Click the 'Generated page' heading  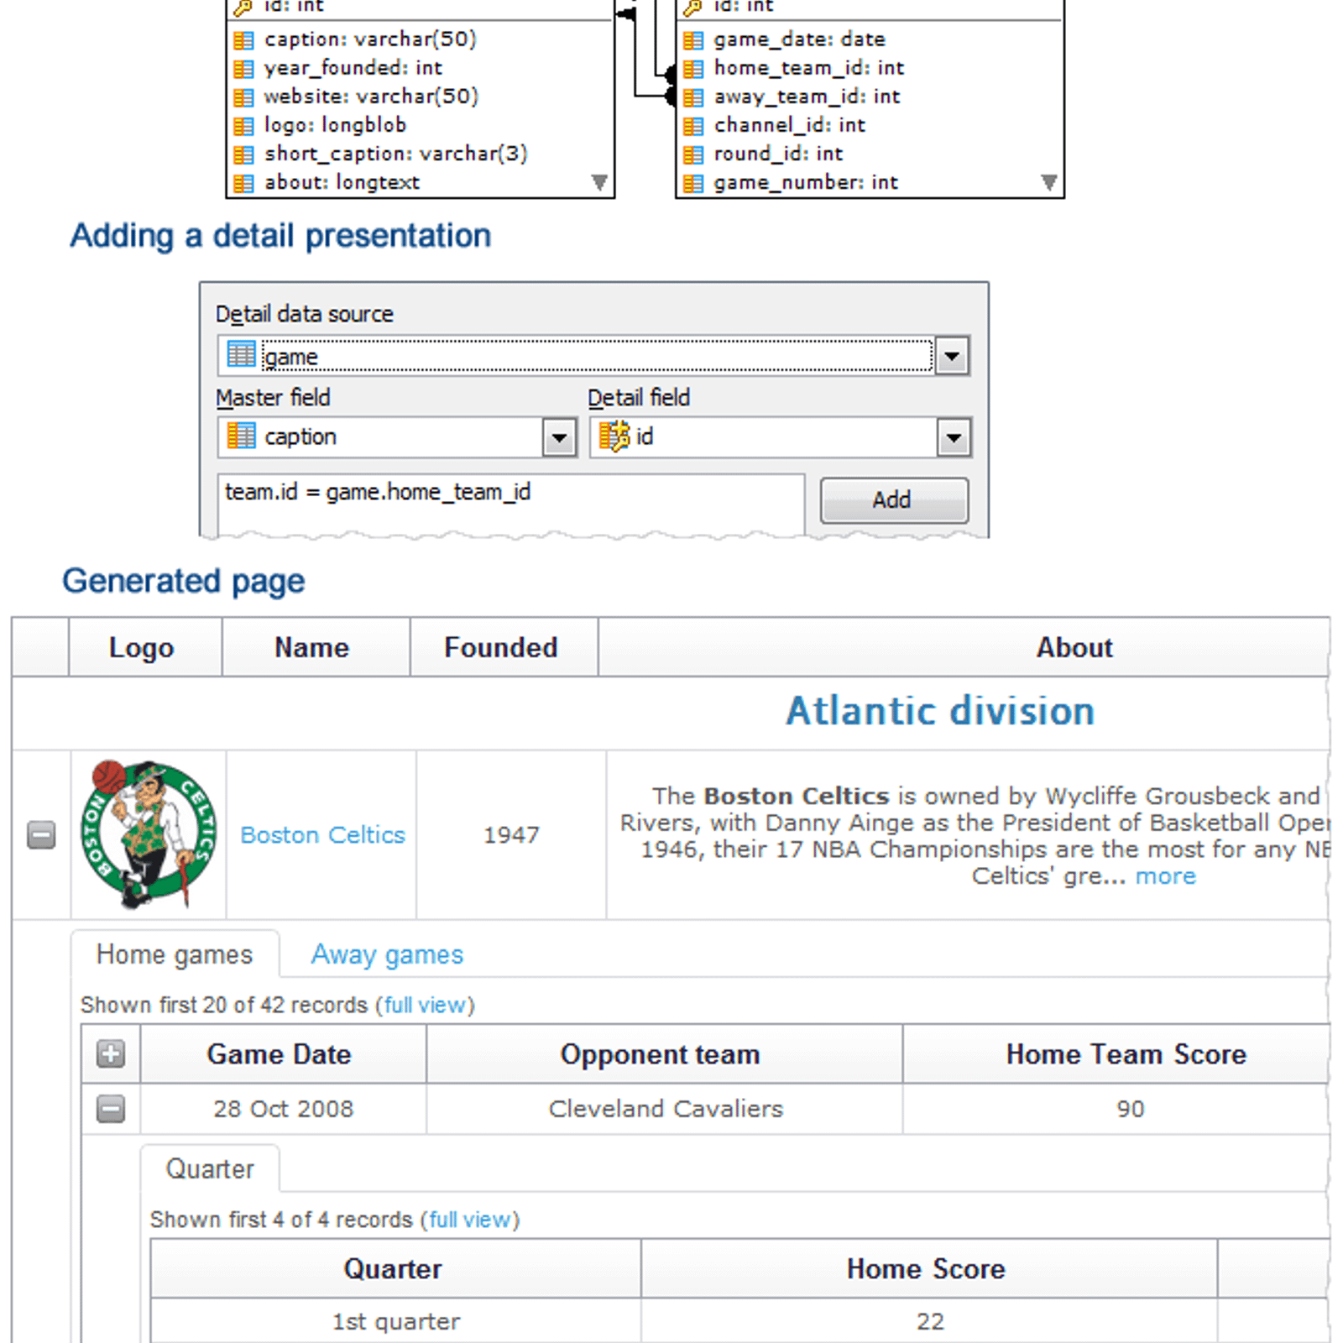tap(184, 581)
